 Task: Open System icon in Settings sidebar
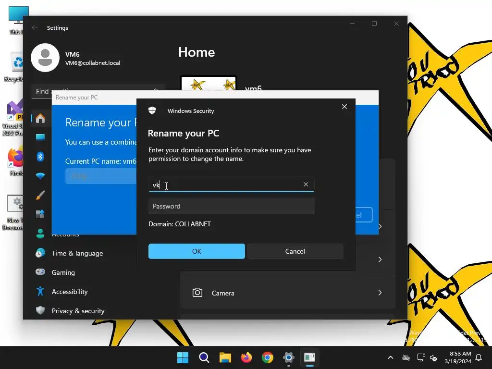pyautogui.click(x=40, y=137)
